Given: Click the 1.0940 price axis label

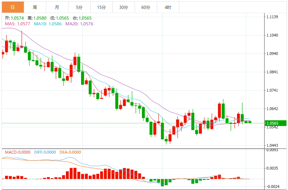Looking at the screenshot, I should (x=272, y=54).
